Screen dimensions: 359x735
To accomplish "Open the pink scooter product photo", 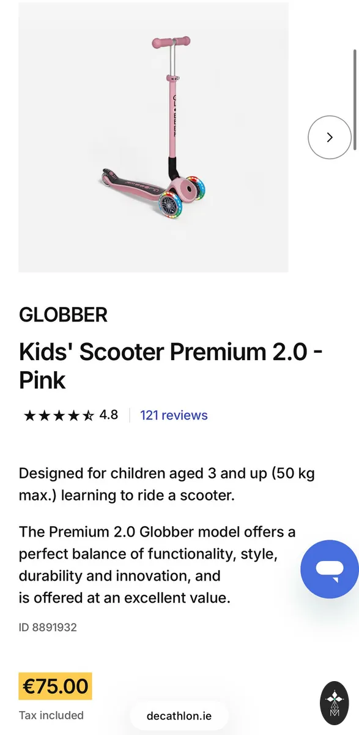I will pyautogui.click(x=154, y=136).
